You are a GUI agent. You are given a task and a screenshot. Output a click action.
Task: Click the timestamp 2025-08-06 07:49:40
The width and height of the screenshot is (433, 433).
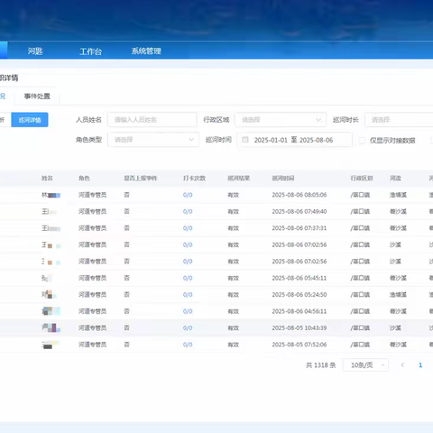tap(299, 212)
